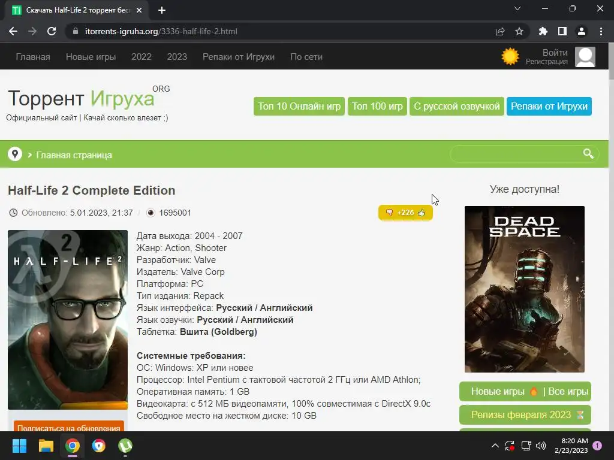Click the +226 rating score
Image resolution: width=614 pixels, height=460 pixels.
click(x=405, y=213)
